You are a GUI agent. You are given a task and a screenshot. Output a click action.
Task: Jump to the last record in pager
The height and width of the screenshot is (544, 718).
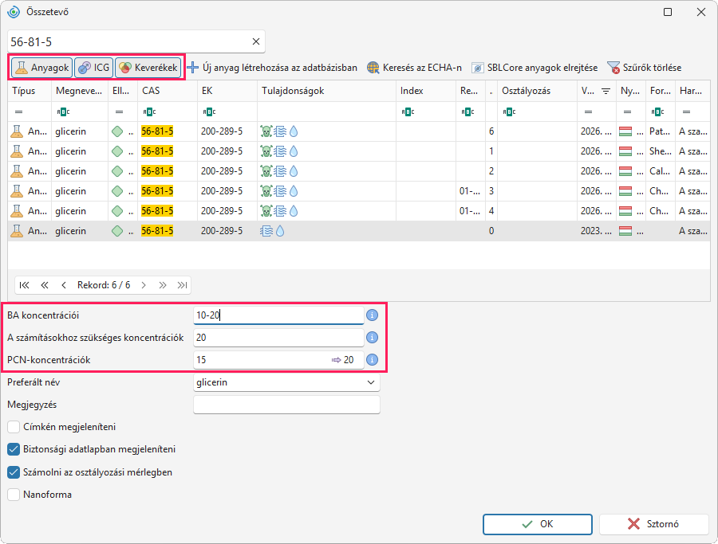coord(182,285)
